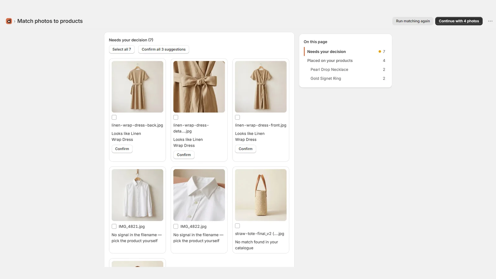
Task: Check the linen-wrap-dress-deta....jpg checkbox
Action: click(x=176, y=117)
